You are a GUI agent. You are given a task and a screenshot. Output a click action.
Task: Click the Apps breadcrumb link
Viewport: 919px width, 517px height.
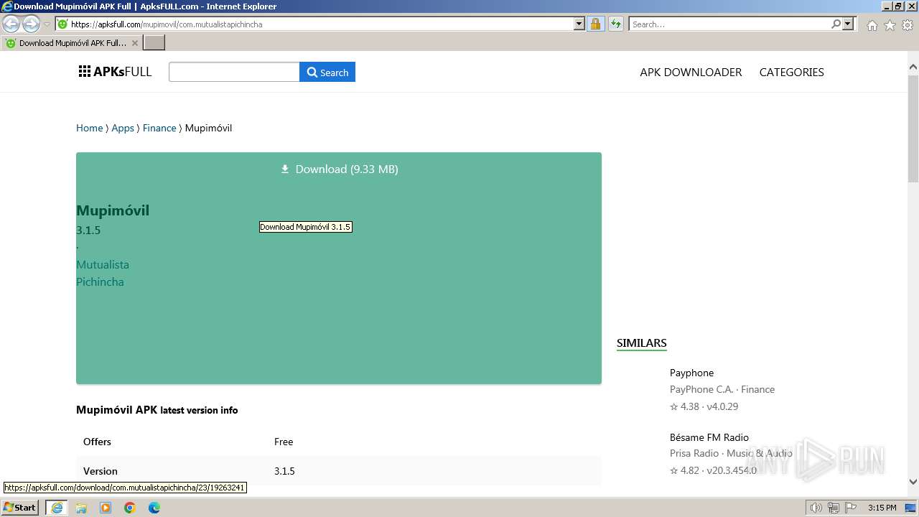tap(123, 128)
